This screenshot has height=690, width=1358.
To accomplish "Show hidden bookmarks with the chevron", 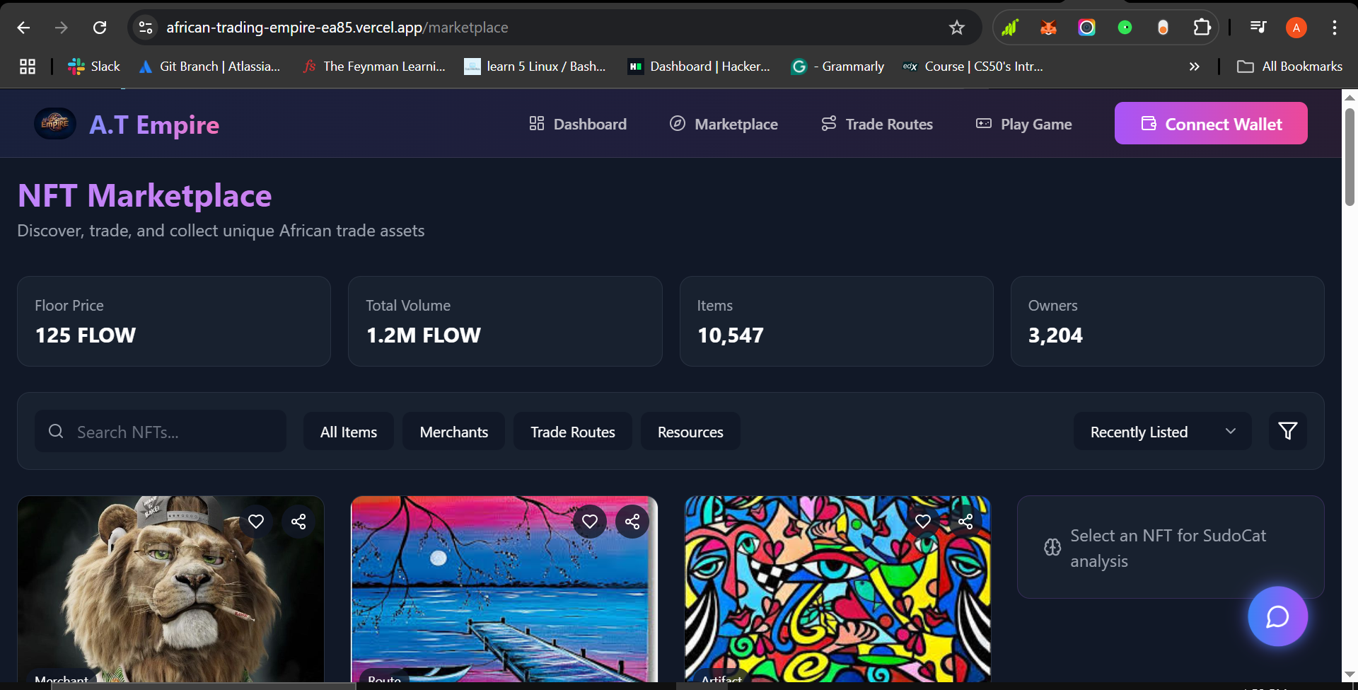I will pyautogui.click(x=1194, y=67).
